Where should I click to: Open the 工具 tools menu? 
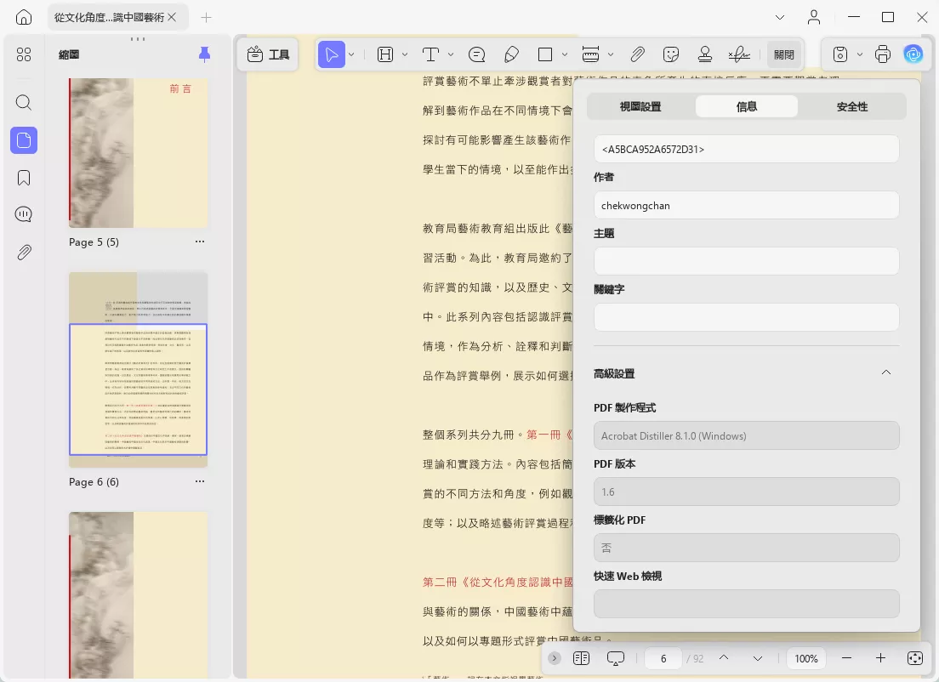pos(268,54)
